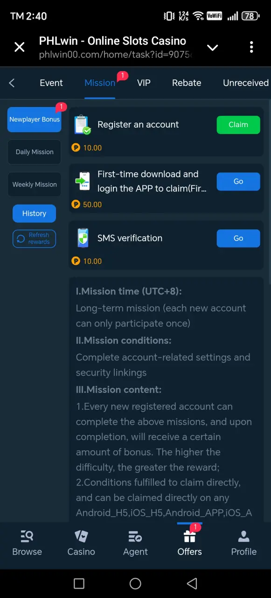Screen dimensions: 271x598
Task: Claim the Register an account reward
Action: coord(238,125)
